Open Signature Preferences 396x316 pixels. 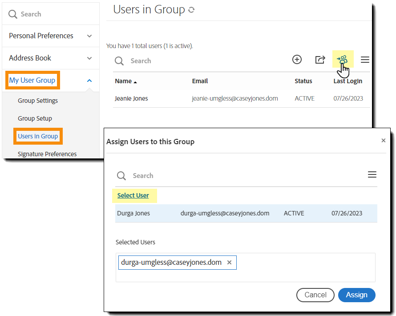47,154
